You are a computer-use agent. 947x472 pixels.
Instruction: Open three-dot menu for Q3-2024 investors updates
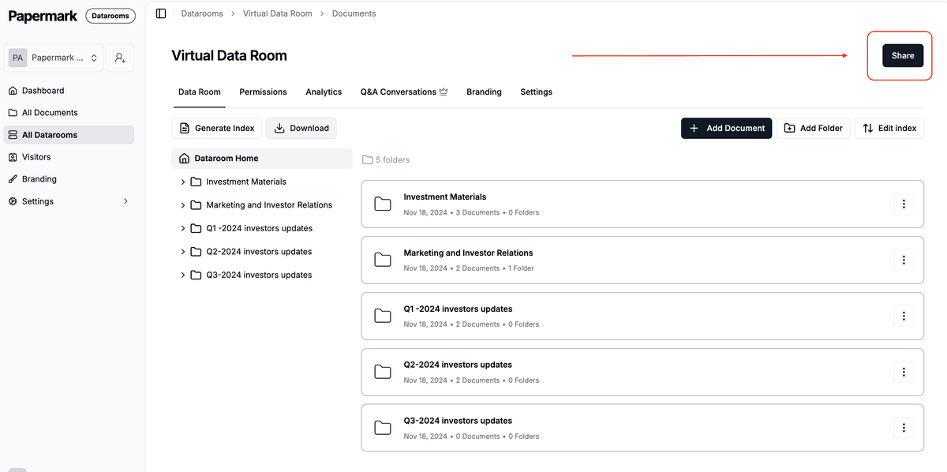pos(903,428)
